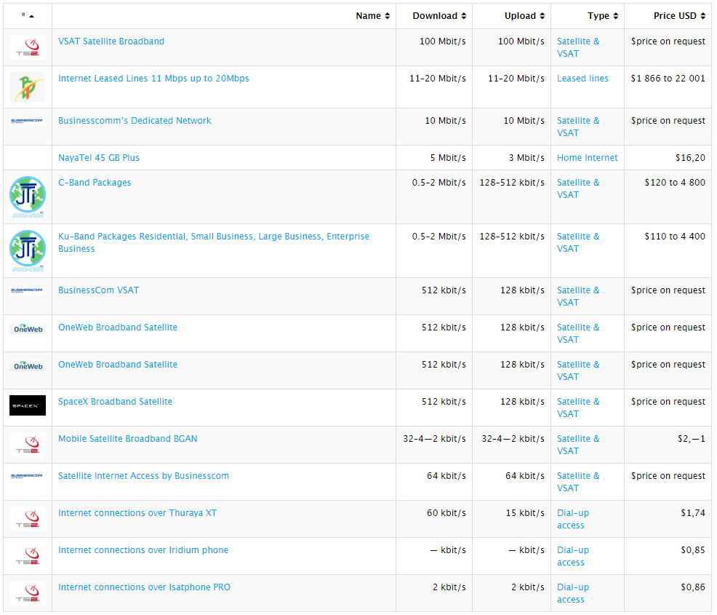This screenshot has height=615, width=717.
Task: Click the JTI logo beside Ku-Band Packages
Action: coord(28,251)
